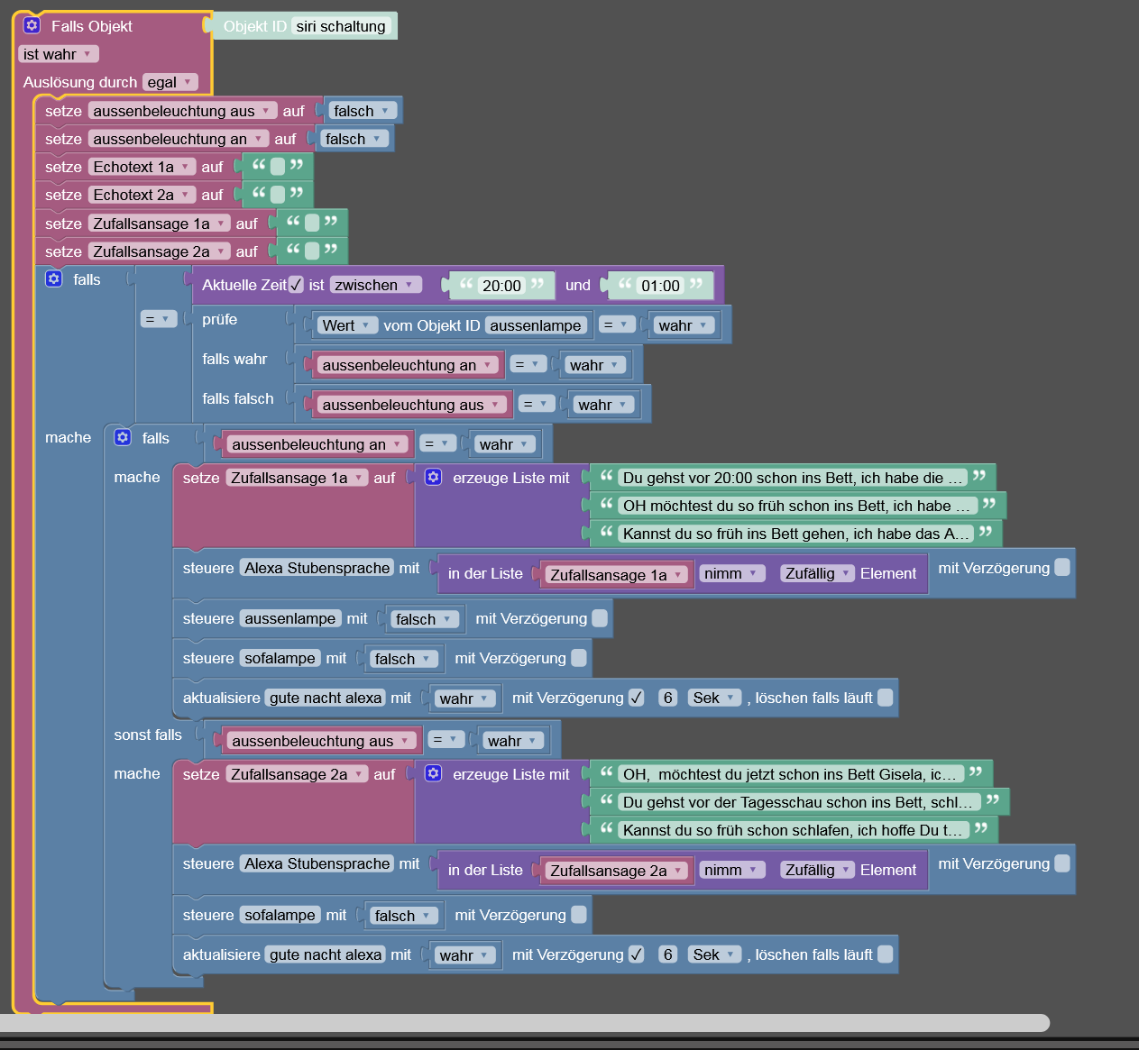Edit the 20:00 start time field

[x=501, y=286]
